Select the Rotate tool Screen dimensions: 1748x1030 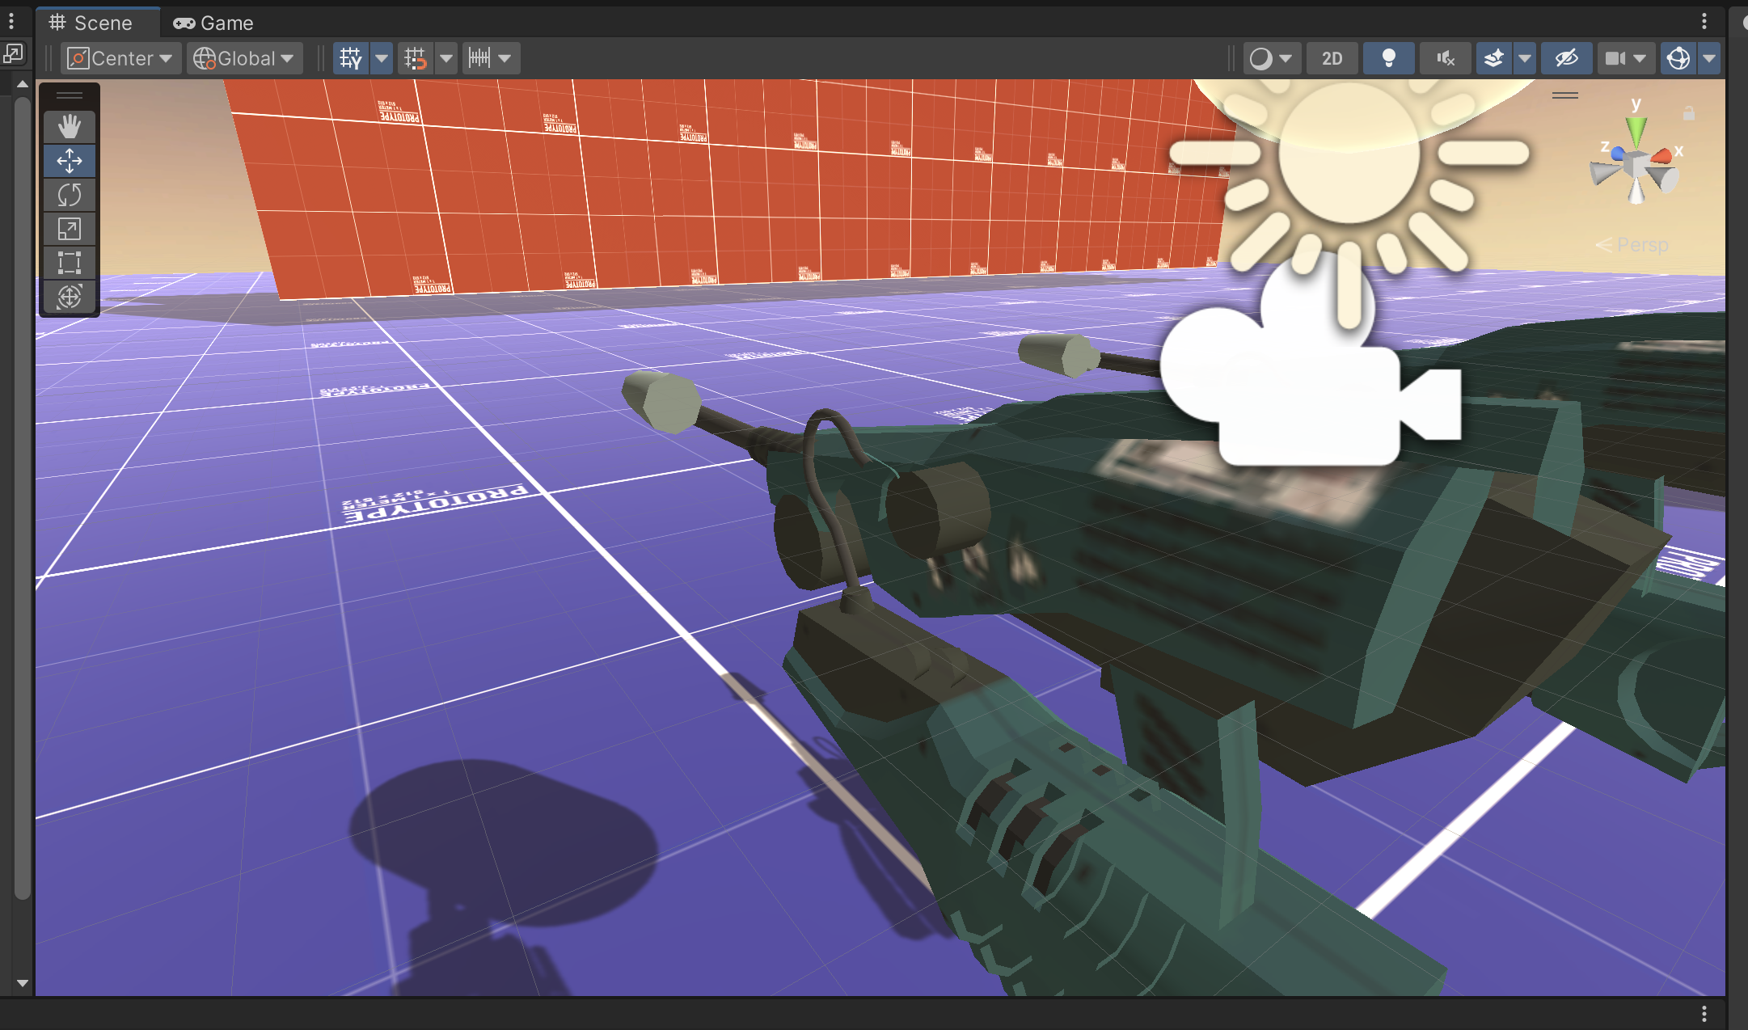tap(70, 195)
